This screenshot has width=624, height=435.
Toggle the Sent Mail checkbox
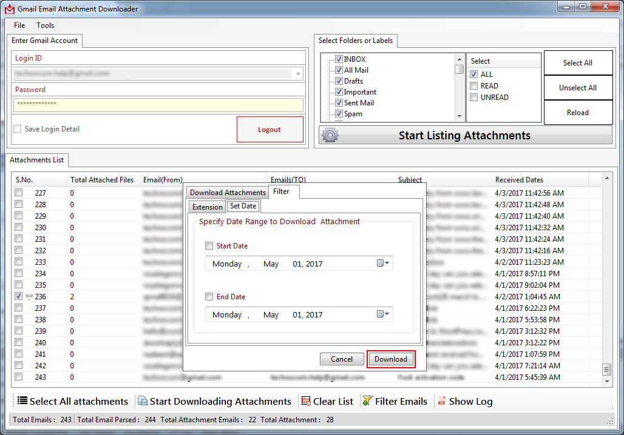click(x=339, y=103)
